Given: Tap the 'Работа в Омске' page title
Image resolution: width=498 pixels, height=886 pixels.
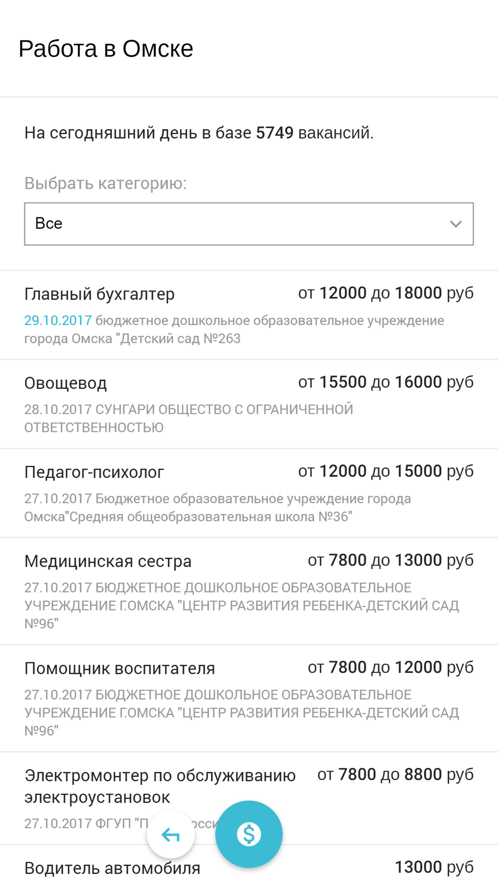Looking at the screenshot, I should tap(106, 49).
